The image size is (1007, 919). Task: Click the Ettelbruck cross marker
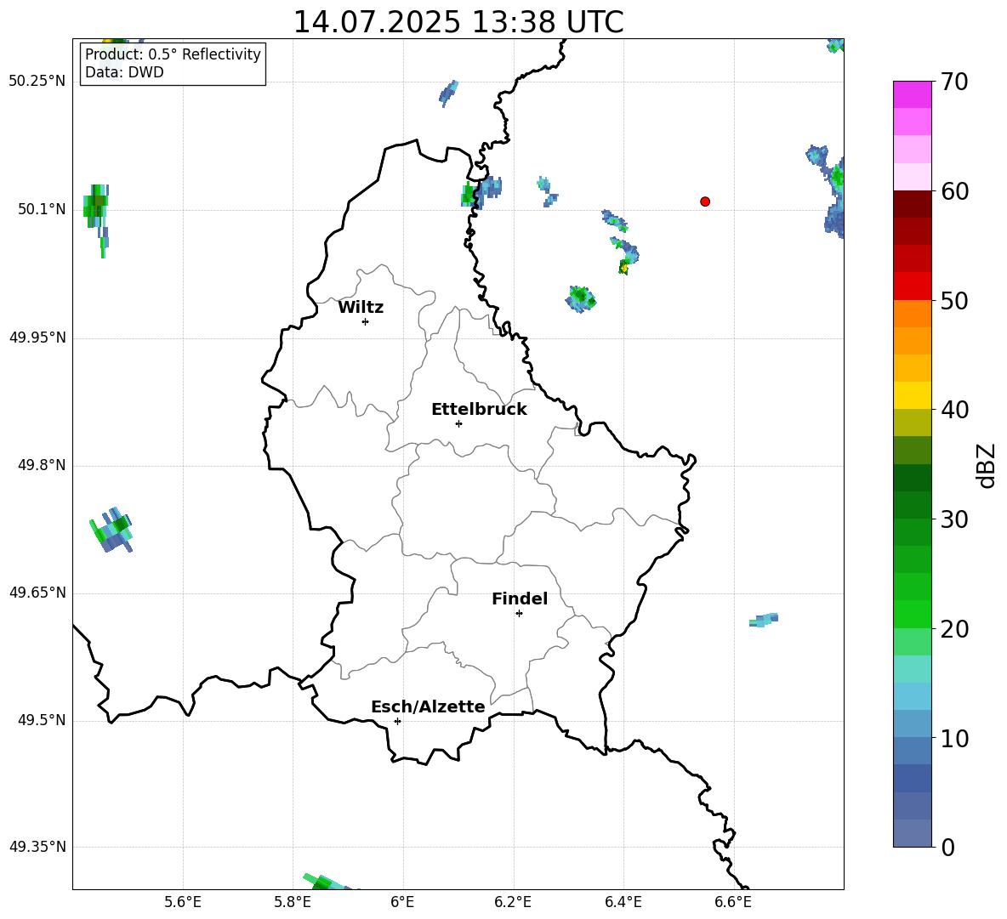458,423
